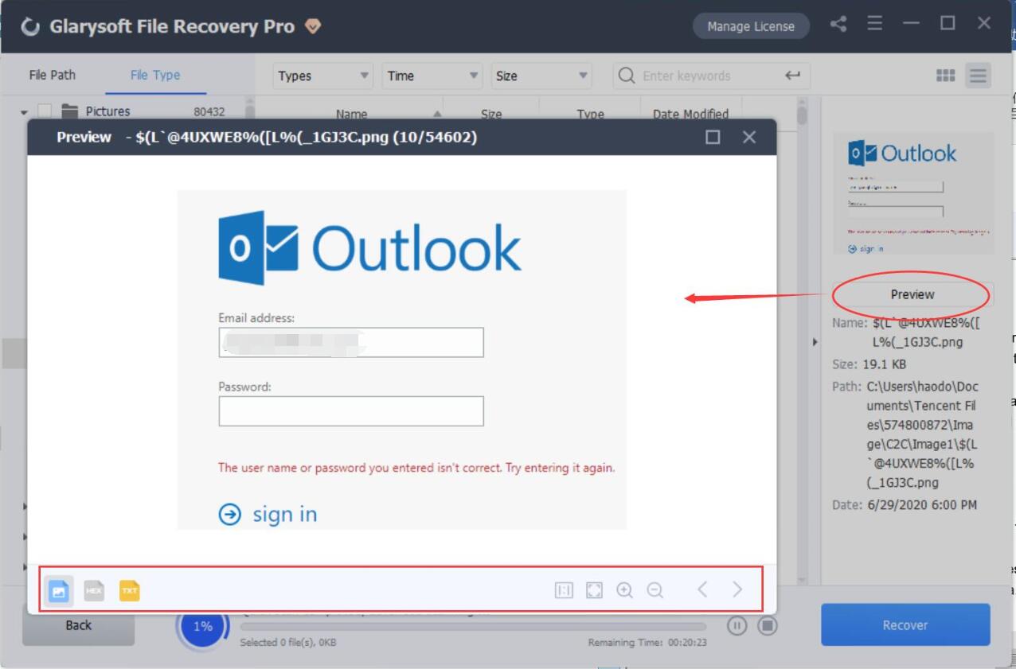Open the share icon in the title bar

pos(838,24)
